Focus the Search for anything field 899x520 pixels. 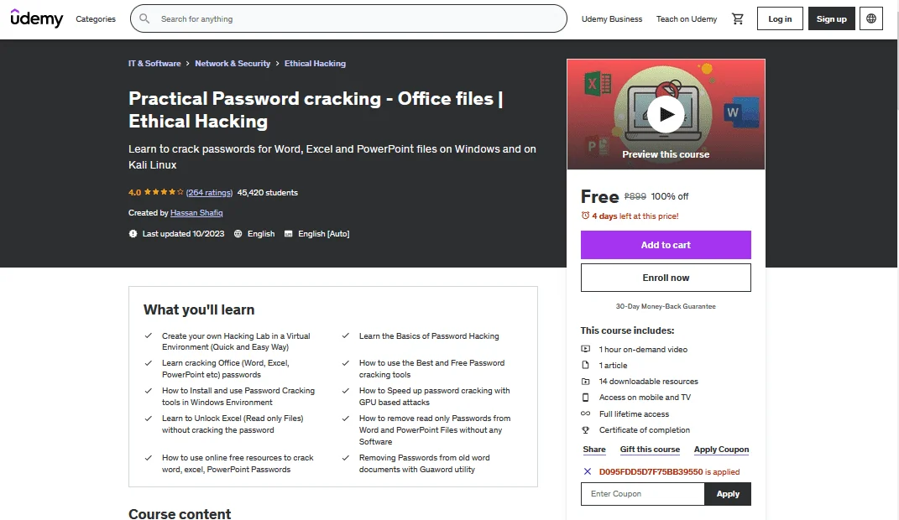click(348, 19)
